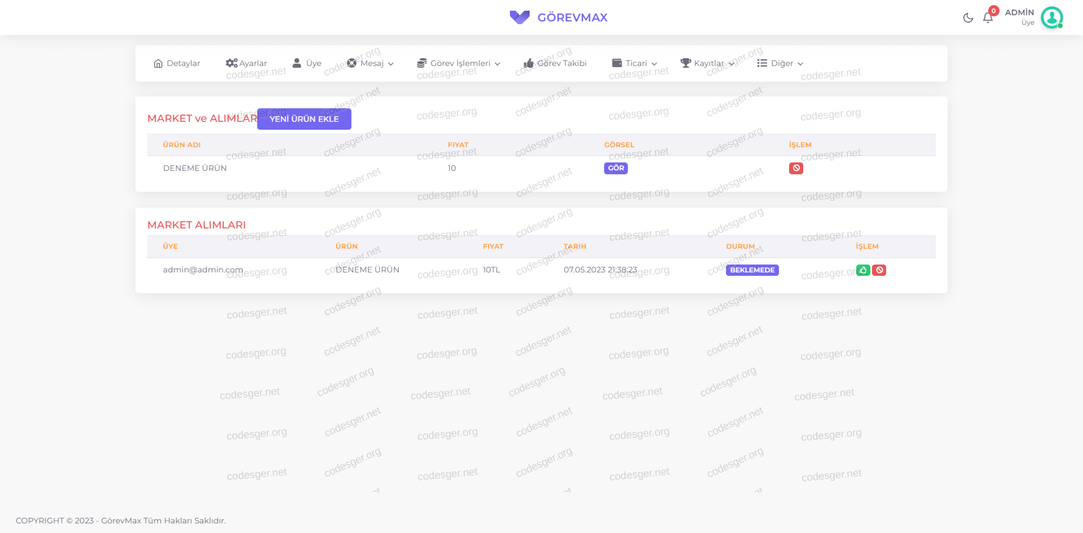Open the notifications bell
The height and width of the screenshot is (533, 1083).
(x=988, y=18)
